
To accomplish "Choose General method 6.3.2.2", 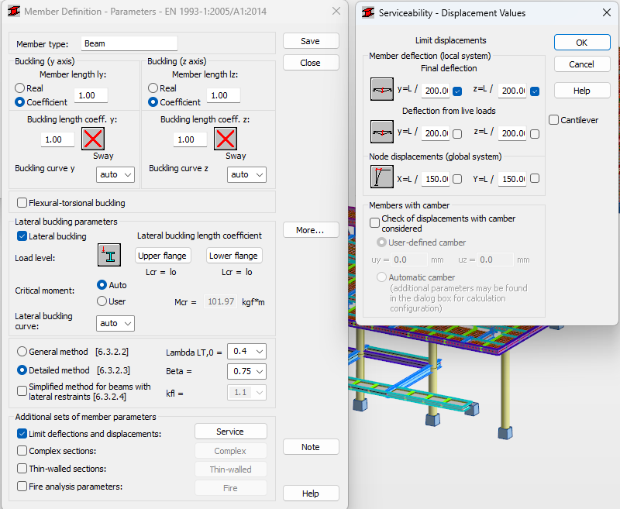I will click(22, 351).
